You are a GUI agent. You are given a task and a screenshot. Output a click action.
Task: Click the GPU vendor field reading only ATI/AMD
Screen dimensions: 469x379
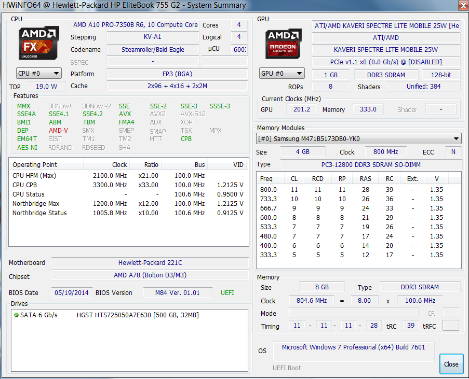click(x=386, y=38)
